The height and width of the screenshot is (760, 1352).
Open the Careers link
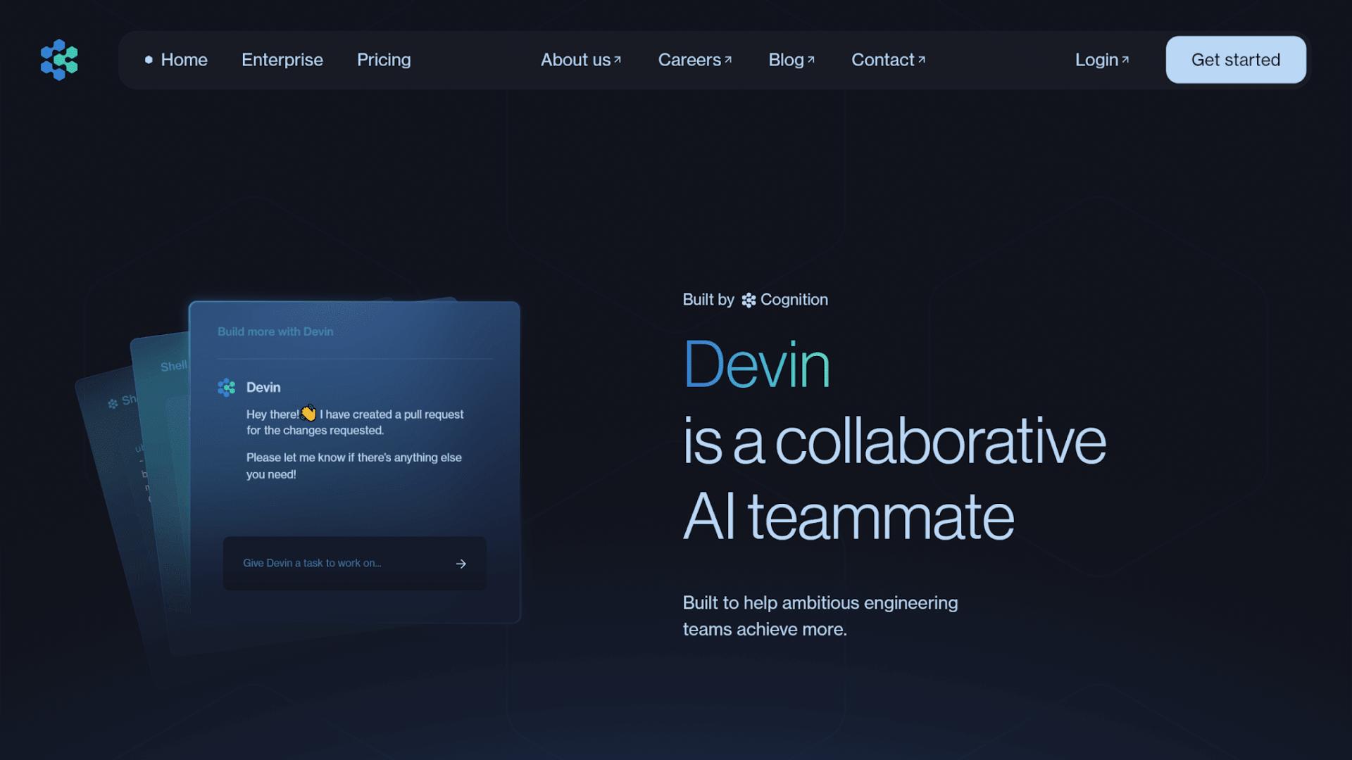[689, 60]
